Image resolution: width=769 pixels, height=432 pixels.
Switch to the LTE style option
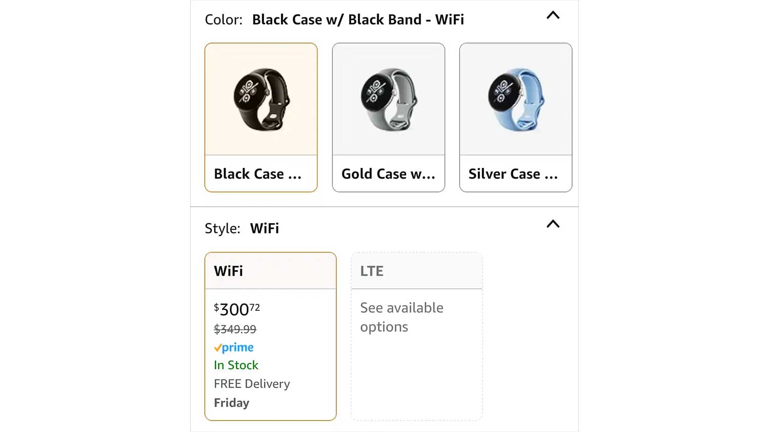pos(372,271)
